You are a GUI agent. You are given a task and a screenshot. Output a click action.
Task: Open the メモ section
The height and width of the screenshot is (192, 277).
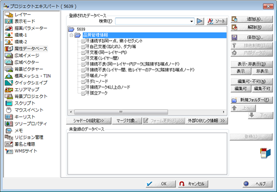pyautogui.click(x=14, y=131)
